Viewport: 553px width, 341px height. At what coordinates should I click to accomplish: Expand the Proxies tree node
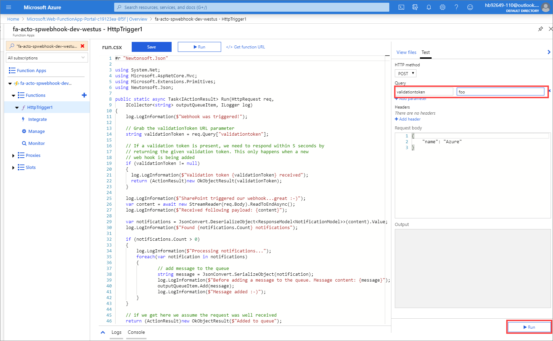[13, 156]
